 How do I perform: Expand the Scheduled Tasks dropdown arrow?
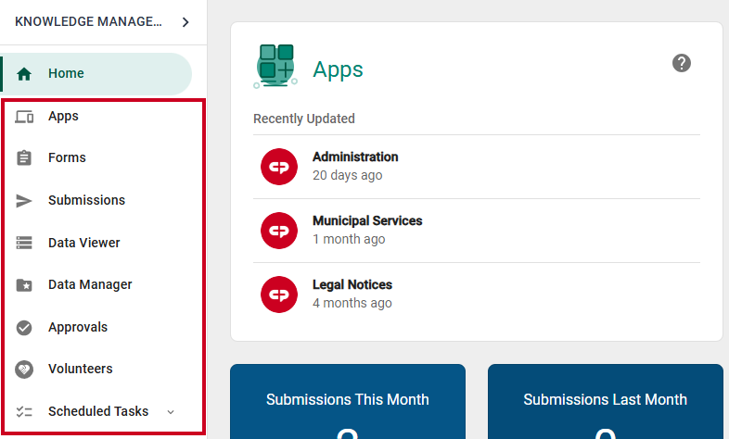pos(171,412)
